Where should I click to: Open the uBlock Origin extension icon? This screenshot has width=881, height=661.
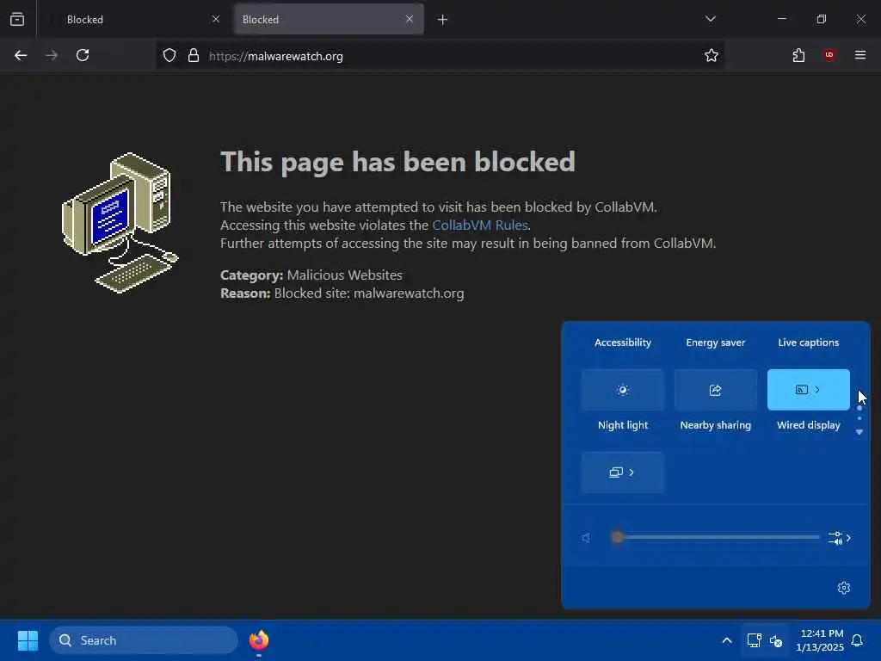pyautogui.click(x=829, y=55)
